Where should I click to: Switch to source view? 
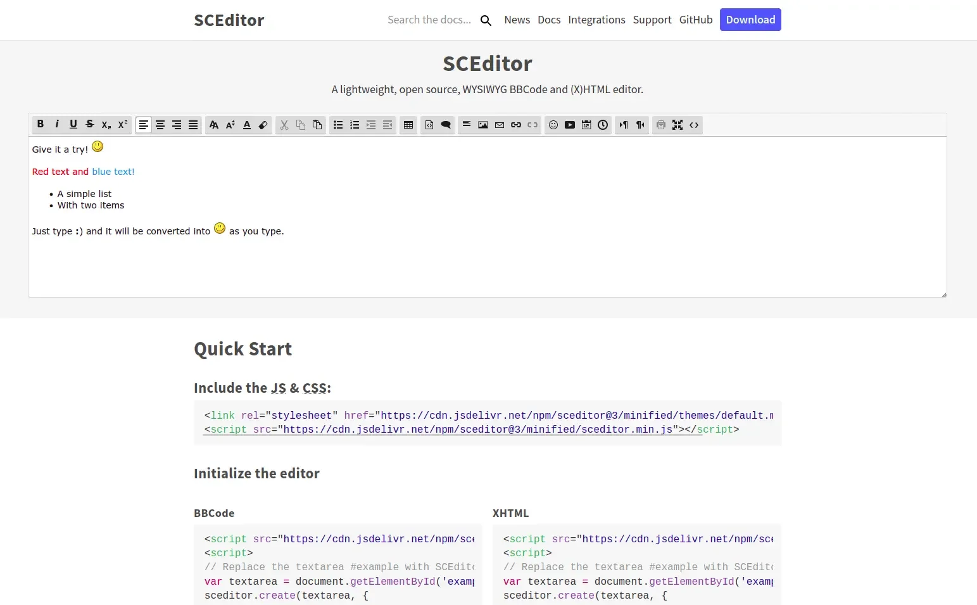694,125
